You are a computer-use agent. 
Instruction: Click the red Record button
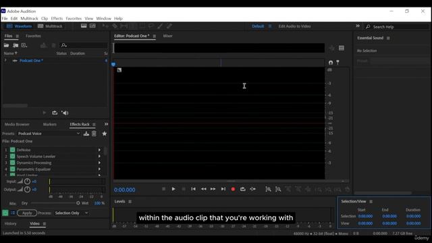click(233, 189)
